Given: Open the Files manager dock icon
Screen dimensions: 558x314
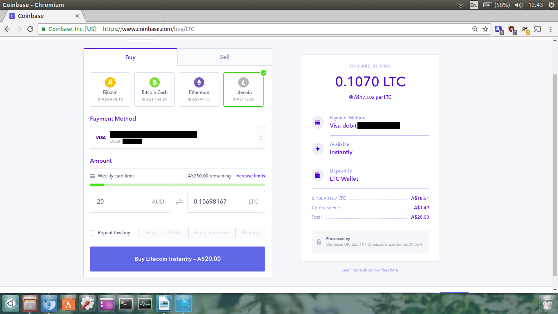Looking at the screenshot, I should click(x=30, y=304).
